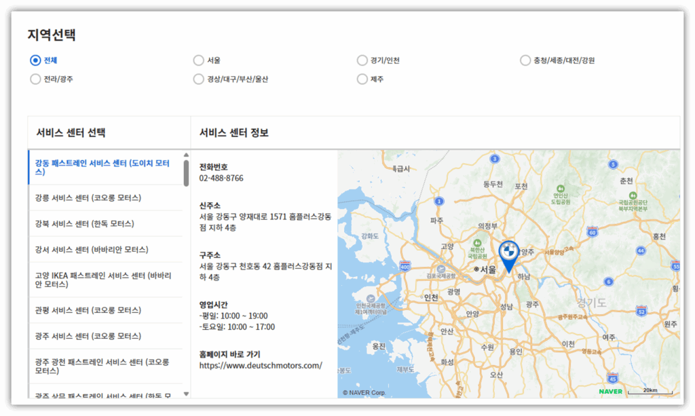The width and height of the screenshot is (695, 416).
Task: Click the 20km map scale bar
Action: (x=652, y=391)
